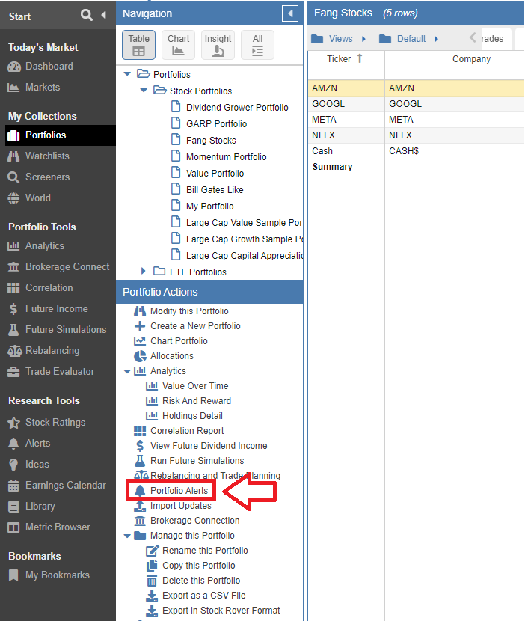Screen dimensions: 525x621
Task: Click left chevron to scroll view tabs
Action: [473, 37]
